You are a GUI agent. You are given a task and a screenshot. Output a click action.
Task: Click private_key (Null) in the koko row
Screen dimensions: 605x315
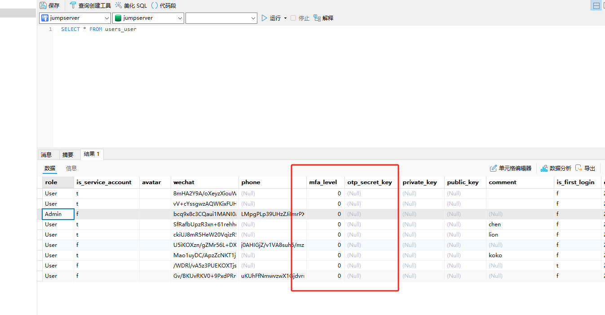[x=422, y=255]
